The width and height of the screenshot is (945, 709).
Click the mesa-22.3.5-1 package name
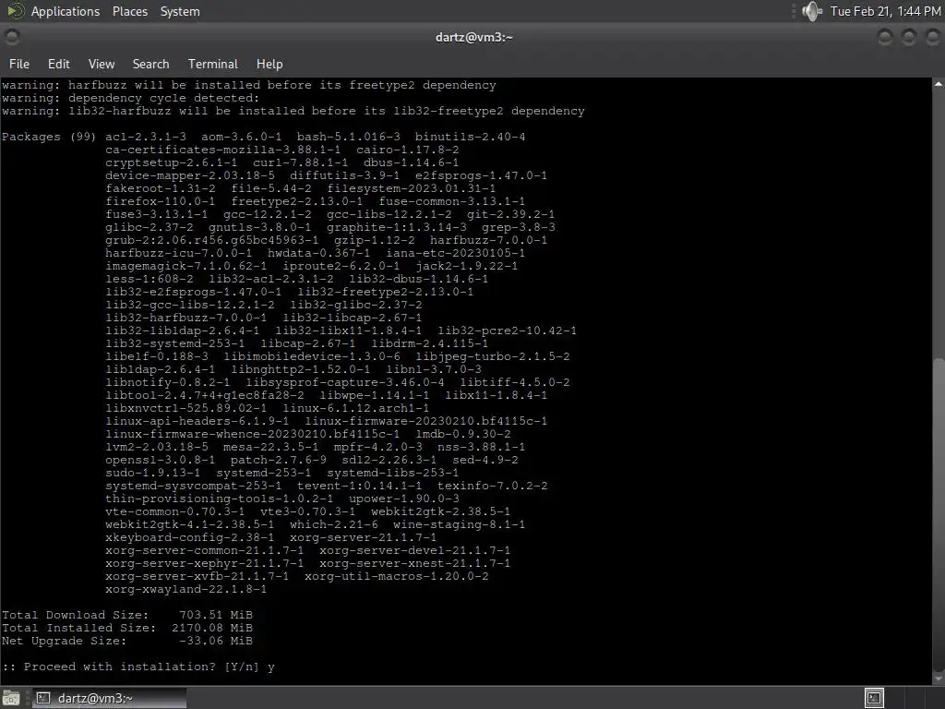(x=270, y=447)
